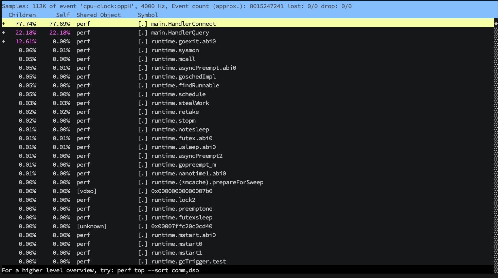
Task: Click the [unknown] shared object entry
Action: pyautogui.click(x=92, y=226)
